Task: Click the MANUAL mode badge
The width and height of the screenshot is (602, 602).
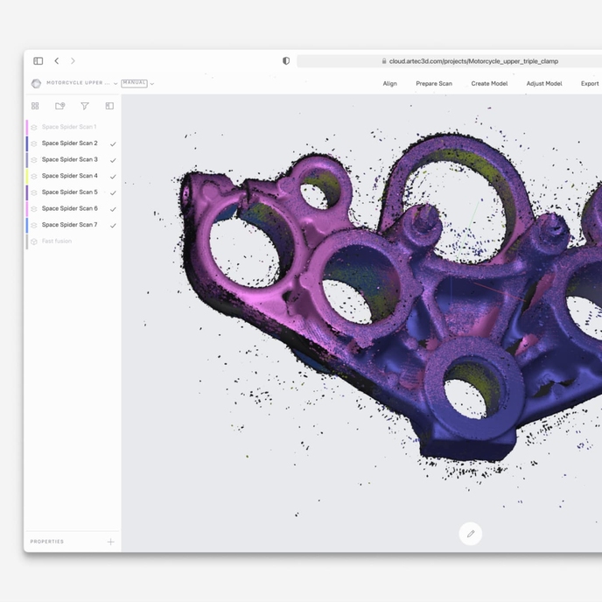Action: [135, 83]
